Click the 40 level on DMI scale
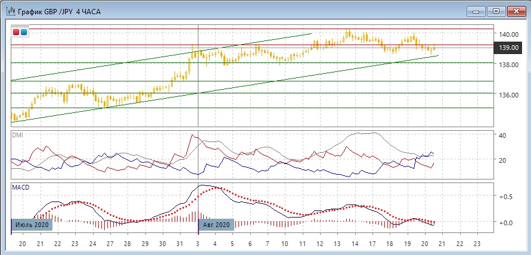This screenshot has height=255, width=531. pyautogui.click(x=502, y=136)
